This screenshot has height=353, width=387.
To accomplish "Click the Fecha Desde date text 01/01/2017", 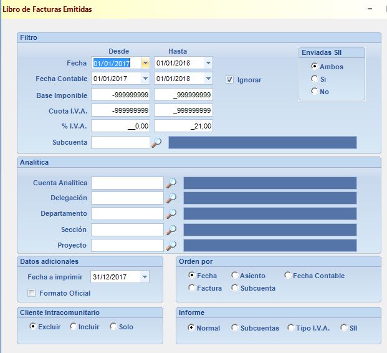I will pyautogui.click(x=112, y=63).
